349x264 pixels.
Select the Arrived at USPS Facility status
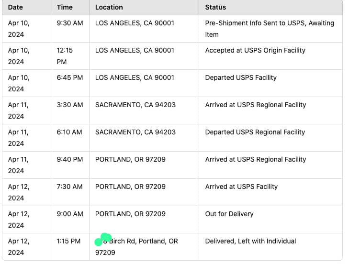click(241, 187)
